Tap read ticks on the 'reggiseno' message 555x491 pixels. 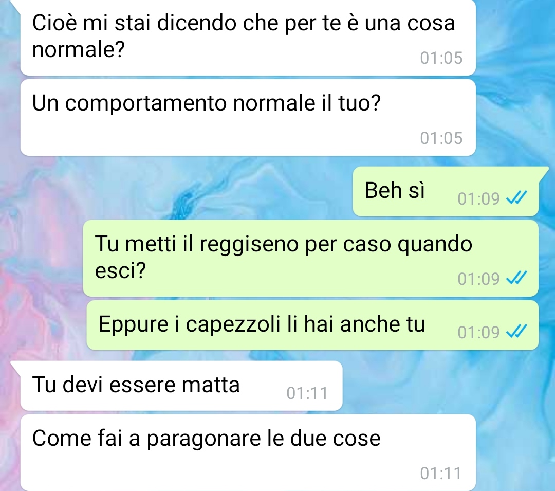point(517,278)
